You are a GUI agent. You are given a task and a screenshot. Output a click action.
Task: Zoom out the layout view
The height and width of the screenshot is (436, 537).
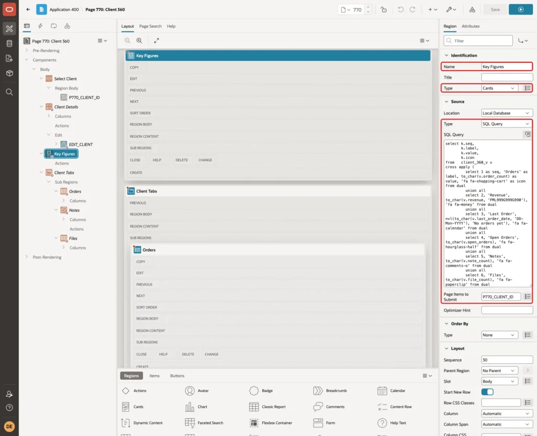coord(127,40)
